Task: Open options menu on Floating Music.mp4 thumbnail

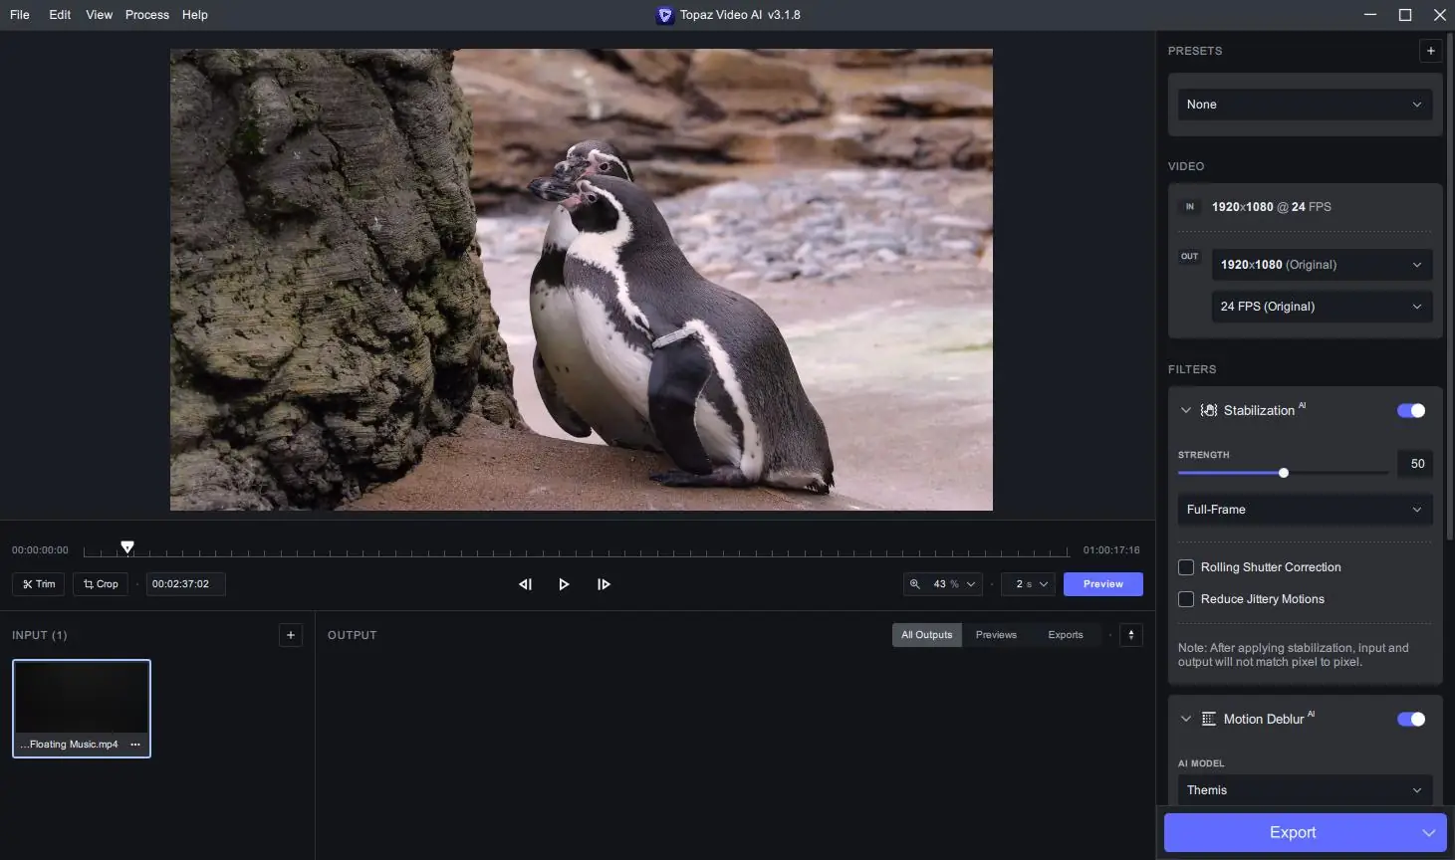Action: pos(135,745)
